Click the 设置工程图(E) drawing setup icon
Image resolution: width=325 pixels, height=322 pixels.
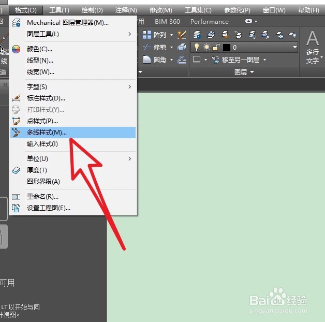point(16,208)
